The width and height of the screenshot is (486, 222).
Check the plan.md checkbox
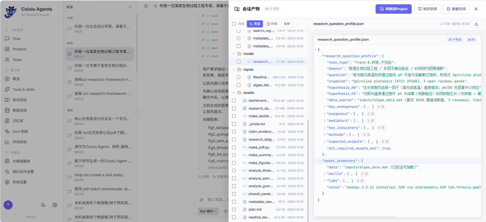tap(234, 210)
